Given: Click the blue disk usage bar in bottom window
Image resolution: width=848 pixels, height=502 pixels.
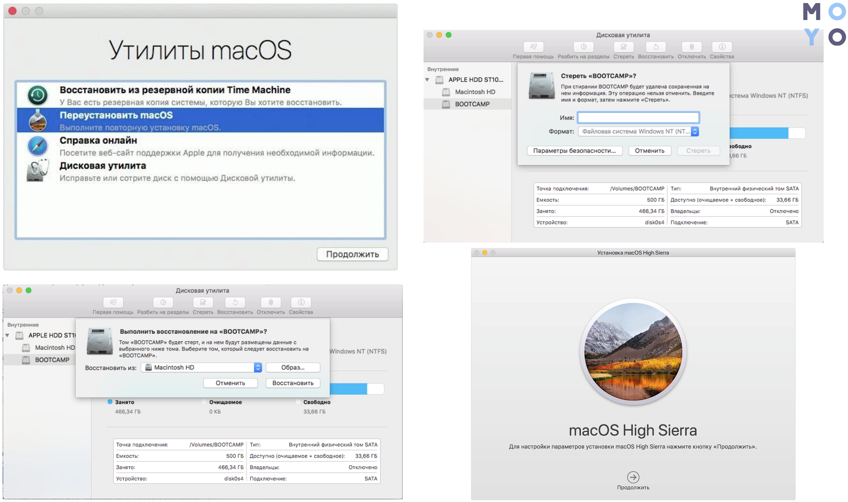Looking at the screenshot, I should [x=348, y=389].
